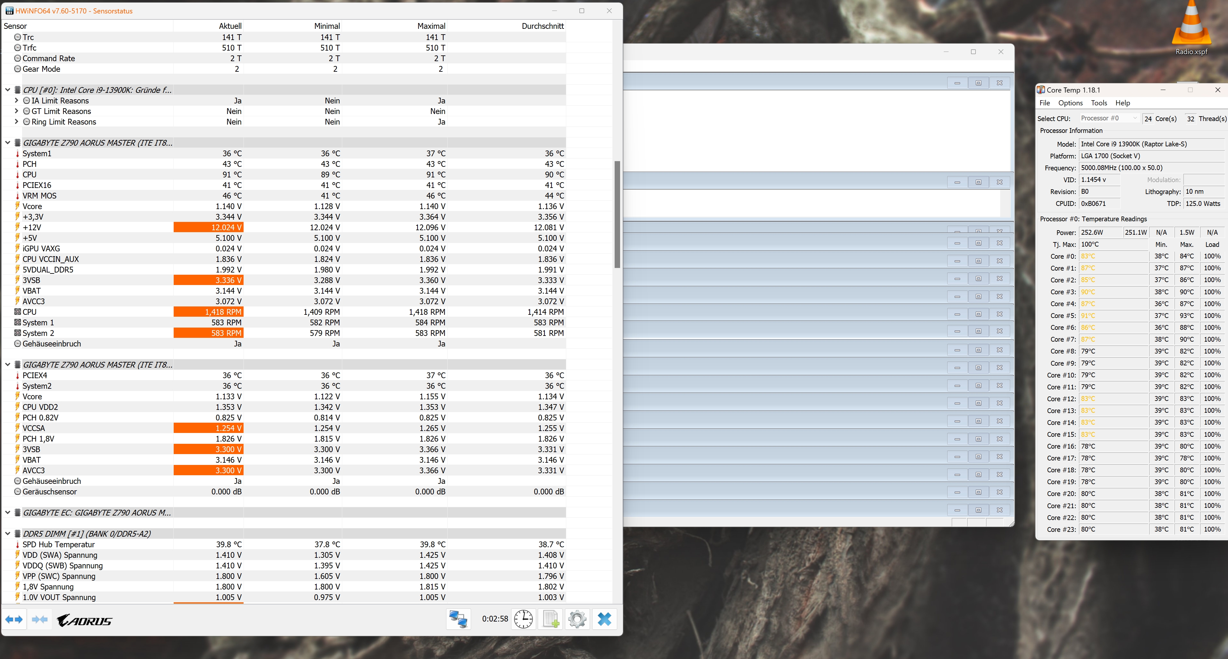Click the HWiNFO vertical scrollbar thumb
The height and width of the screenshot is (659, 1228).
pyautogui.click(x=617, y=215)
